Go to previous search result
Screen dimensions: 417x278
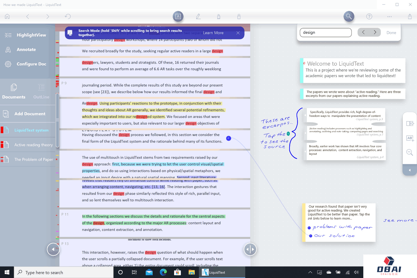(x=363, y=32)
